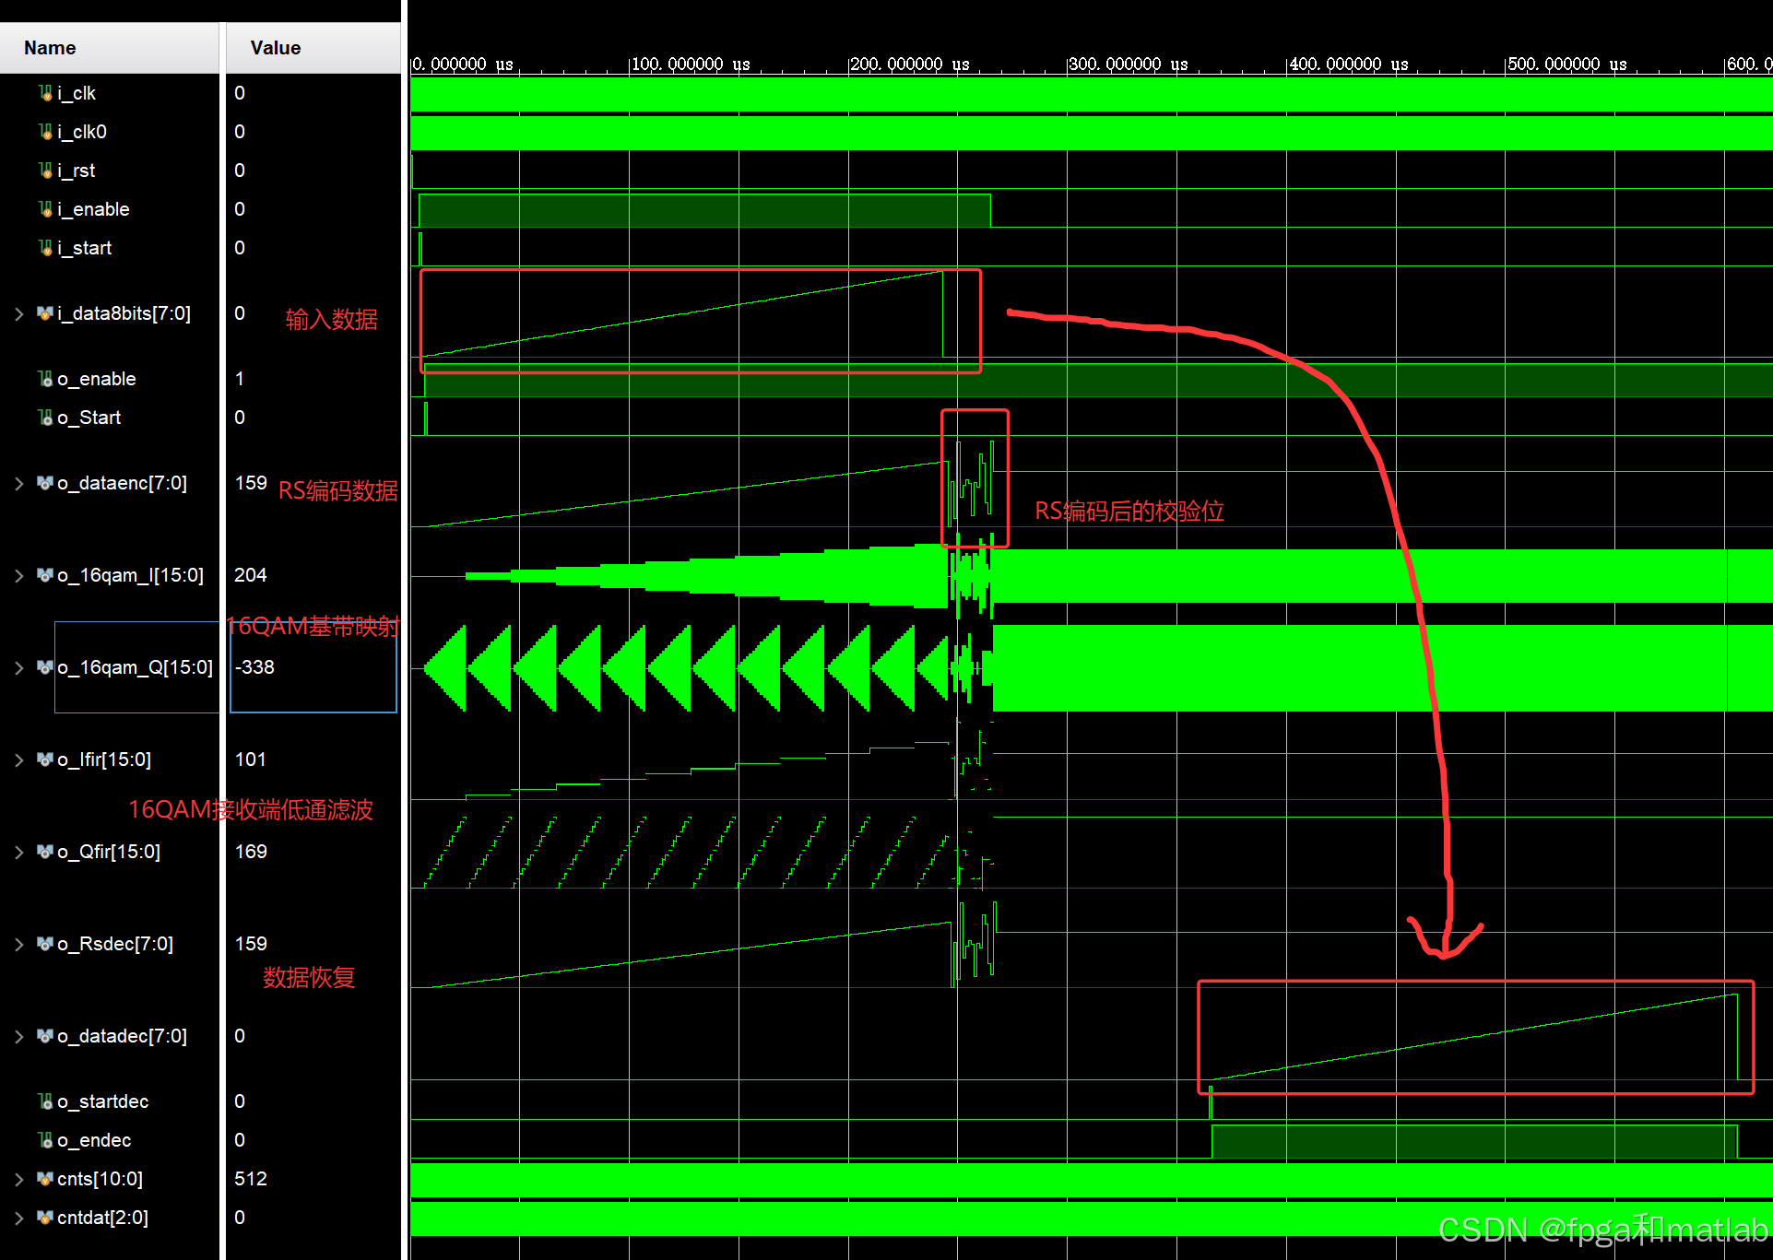Expand the i_data8bits[7:0] bus

point(19,314)
